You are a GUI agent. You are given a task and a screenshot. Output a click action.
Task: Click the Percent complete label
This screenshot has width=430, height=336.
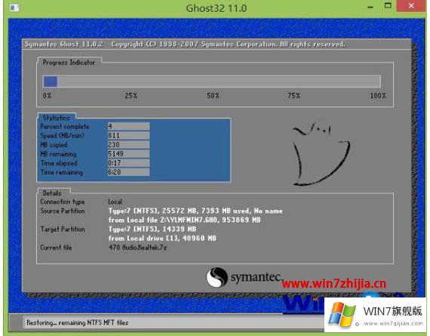click(65, 127)
